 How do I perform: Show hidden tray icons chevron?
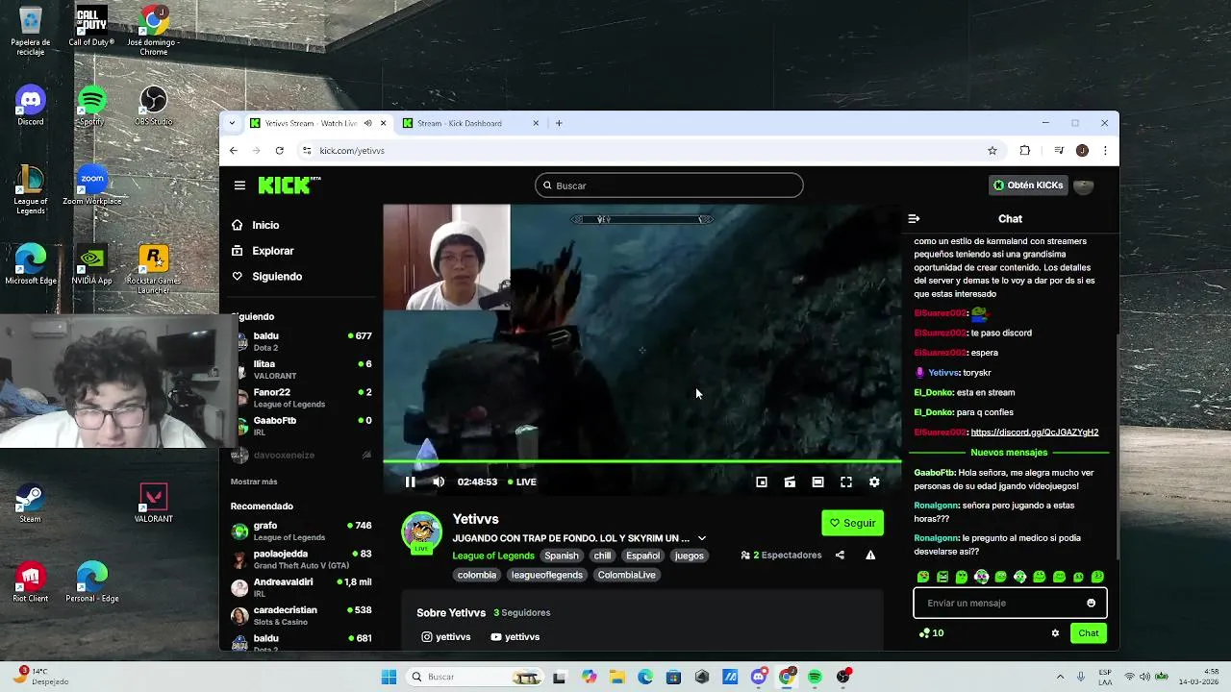click(x=1060, y=677)
